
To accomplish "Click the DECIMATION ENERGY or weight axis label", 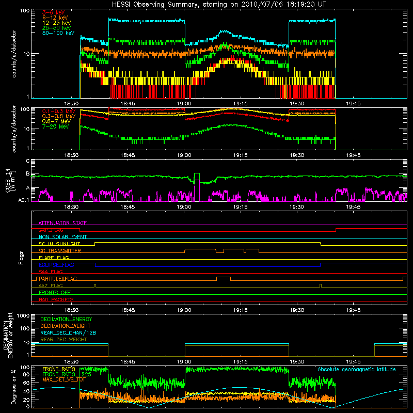I will point(8,335).
